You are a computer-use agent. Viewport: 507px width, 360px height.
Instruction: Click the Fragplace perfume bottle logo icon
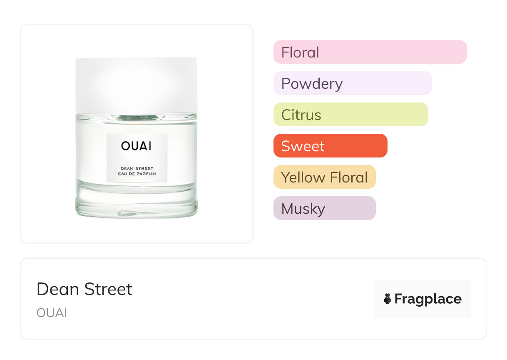click(388, 299)
